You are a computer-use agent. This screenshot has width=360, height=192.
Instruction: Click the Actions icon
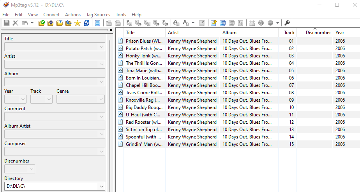(x=176, y=23)
